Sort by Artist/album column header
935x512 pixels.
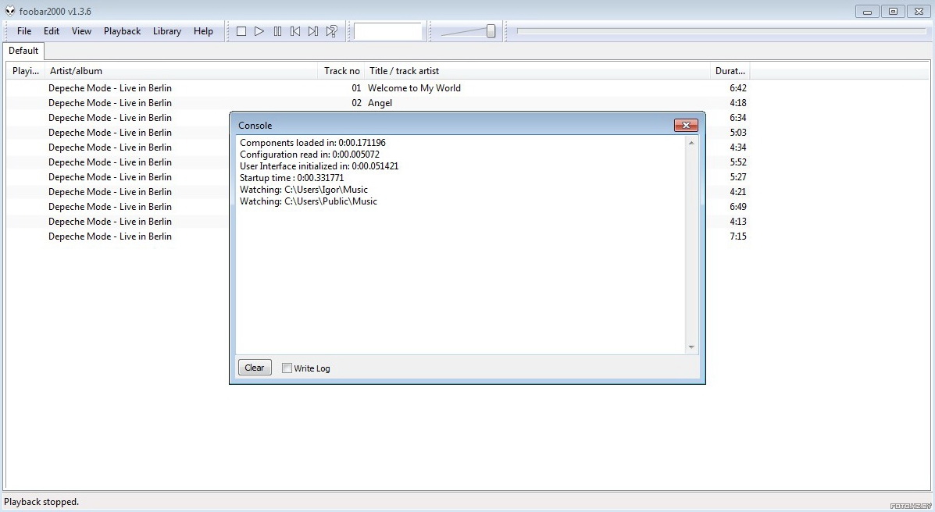coord(181,71)
